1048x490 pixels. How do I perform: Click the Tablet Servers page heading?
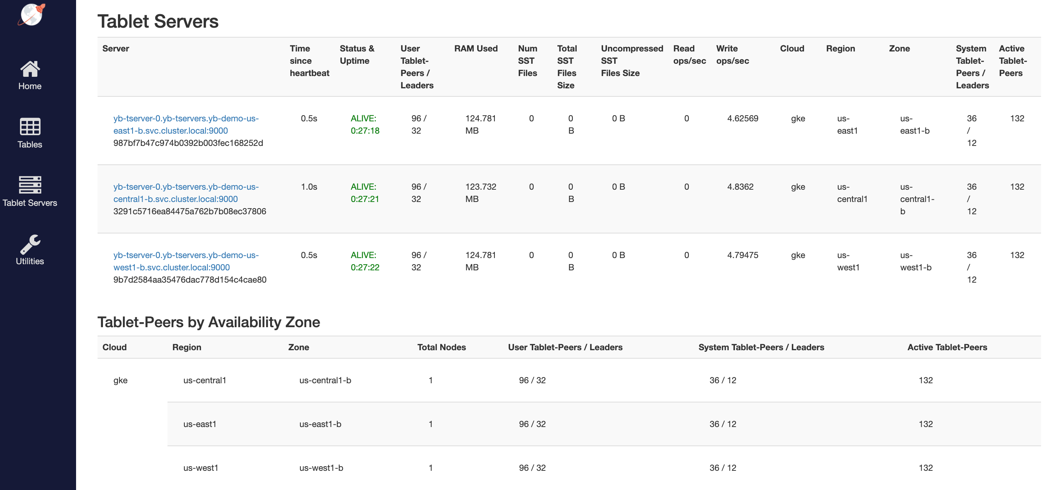158,21
